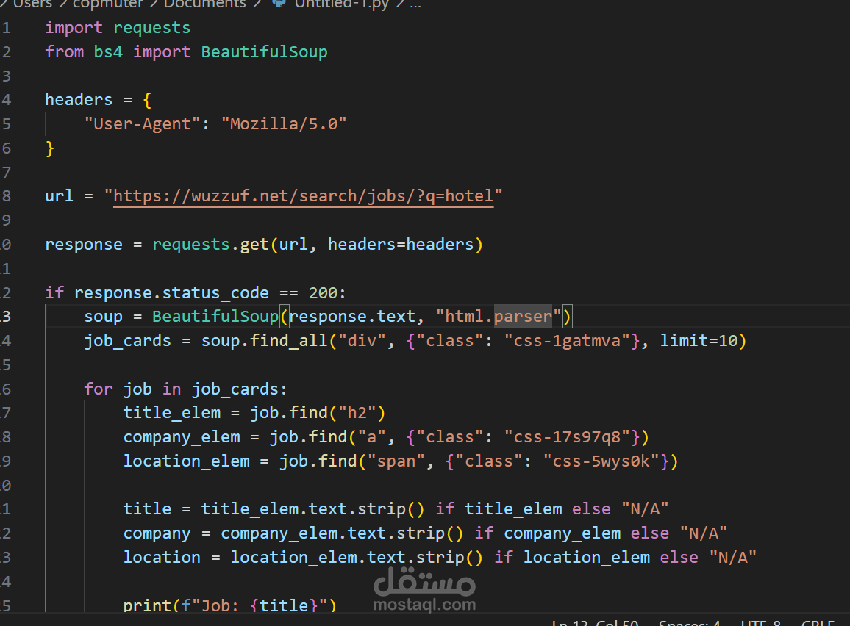850x626 pixels.
Task: Change the CRLF line ending setting
Action: [818, 623]
